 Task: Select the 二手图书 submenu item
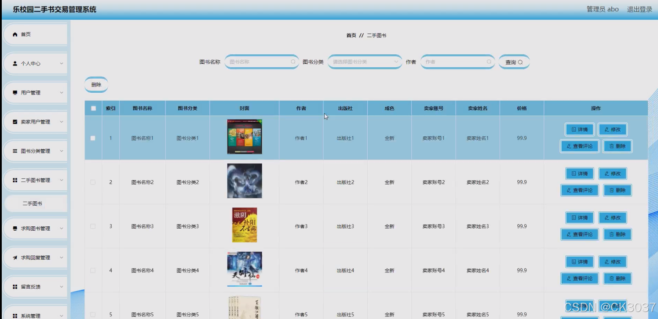(35, 203)
